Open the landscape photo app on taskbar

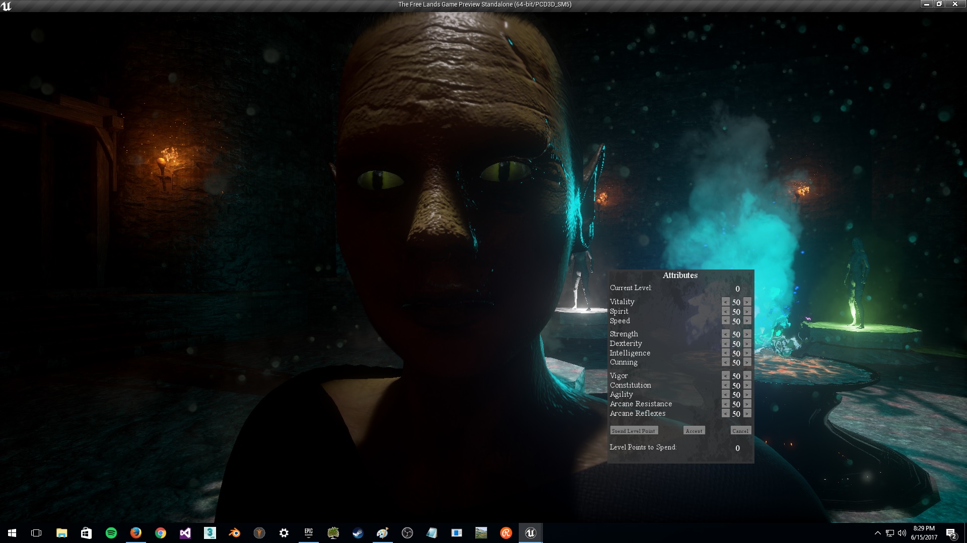(x=481, y=533)
